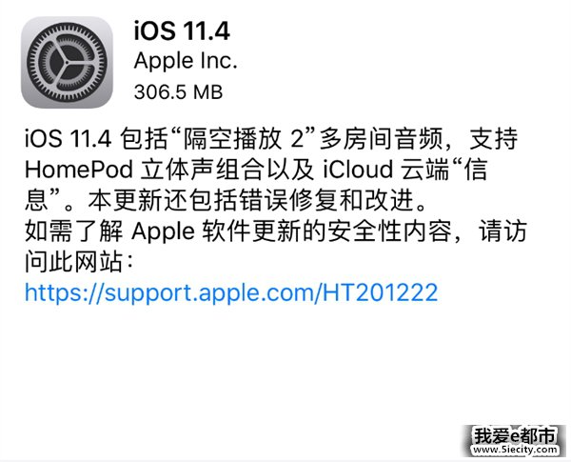This screenshot has width=571, height=462.
Task: Select the 本更新还包括错误修复和改进 sentence
Action: 251,201
